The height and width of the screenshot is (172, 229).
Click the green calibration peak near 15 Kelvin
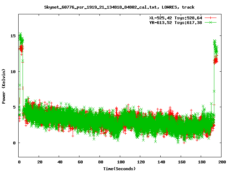21,38
